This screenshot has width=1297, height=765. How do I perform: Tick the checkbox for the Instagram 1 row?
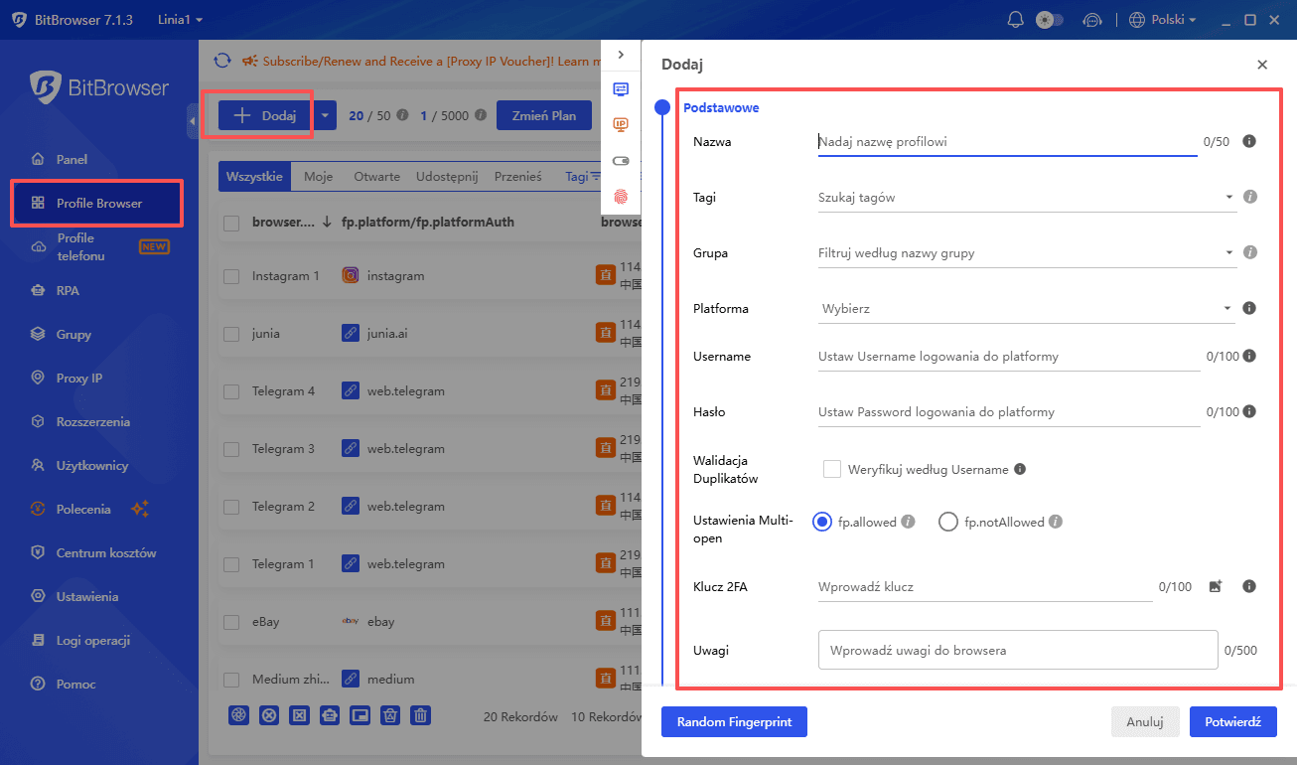tap(231, 276)
